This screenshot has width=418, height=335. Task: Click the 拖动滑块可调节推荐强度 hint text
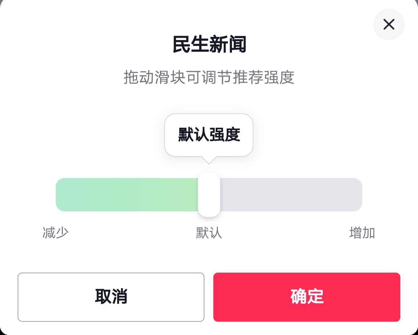pos(209,77)
